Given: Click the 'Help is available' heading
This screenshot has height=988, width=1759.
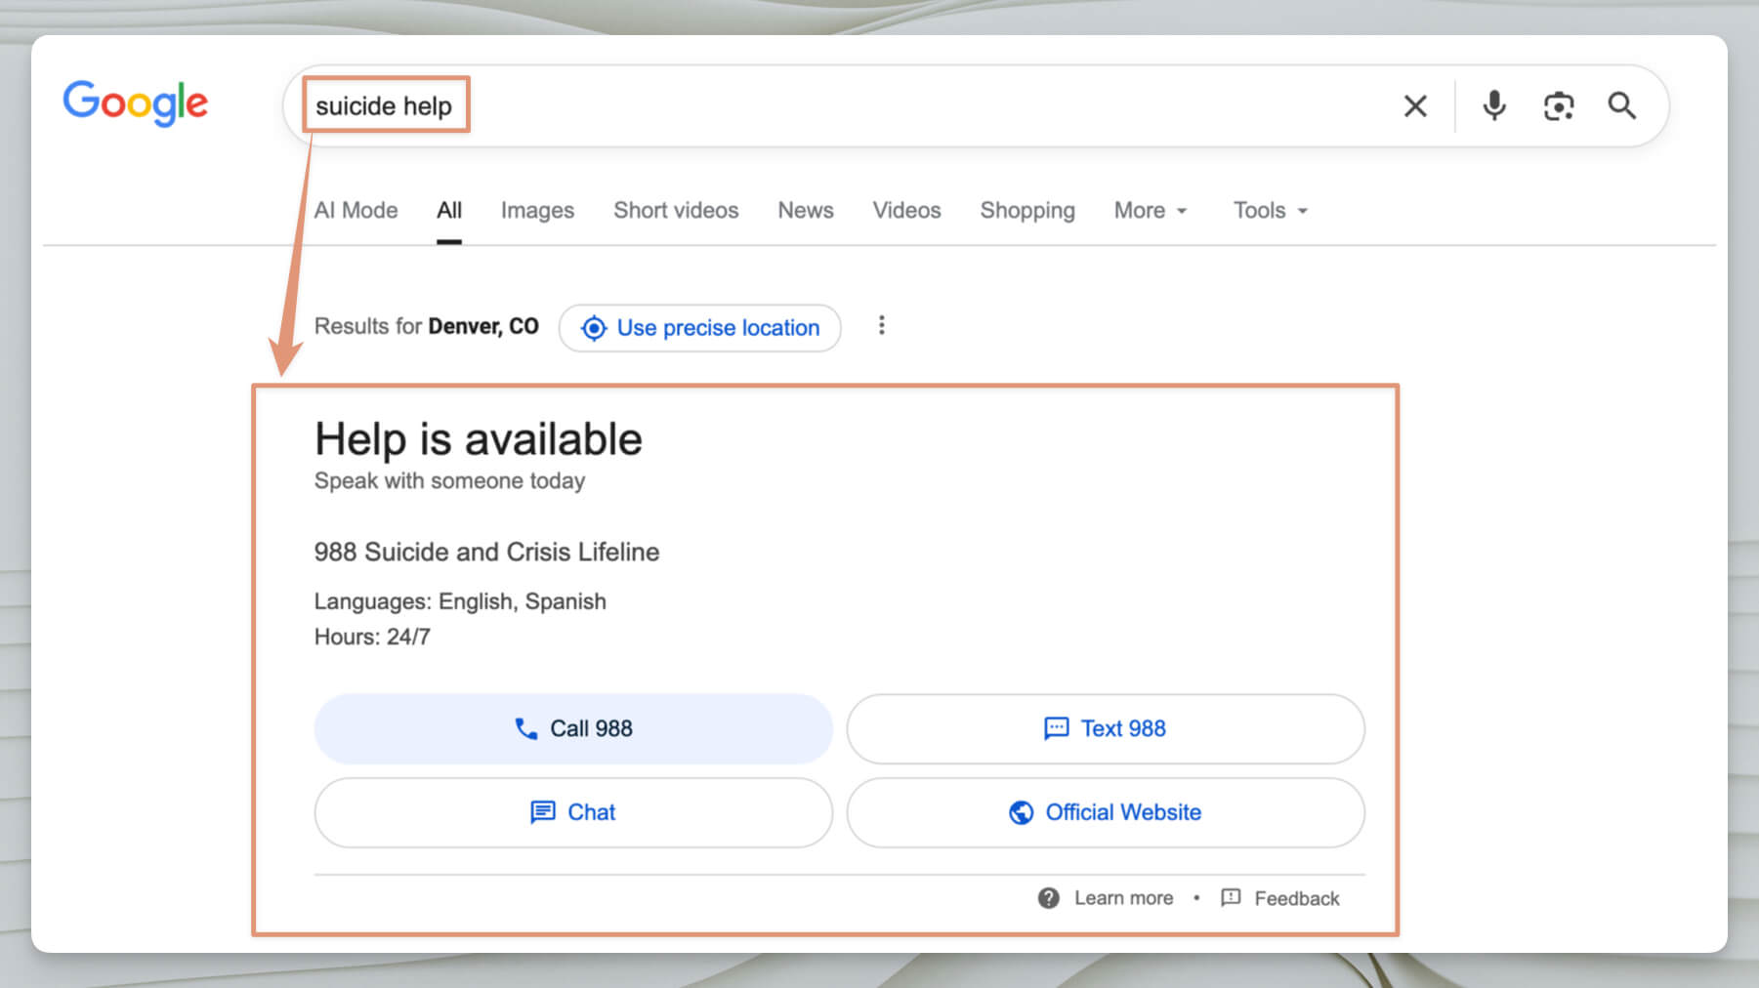Looking at the screenshot, I should [x=479, y=439].
